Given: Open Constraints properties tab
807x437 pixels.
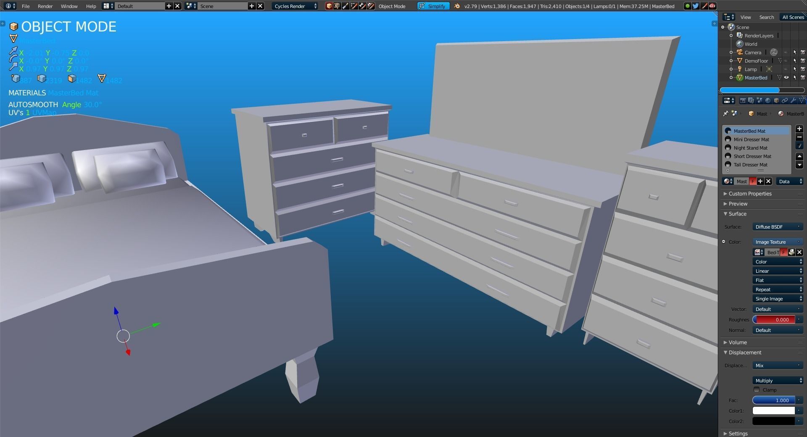Looking at the screenshot, I should point(785,100).
